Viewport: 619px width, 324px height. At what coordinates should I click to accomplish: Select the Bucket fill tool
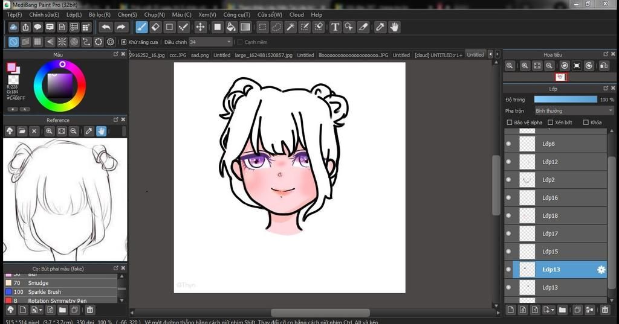(x=231, y=27)
